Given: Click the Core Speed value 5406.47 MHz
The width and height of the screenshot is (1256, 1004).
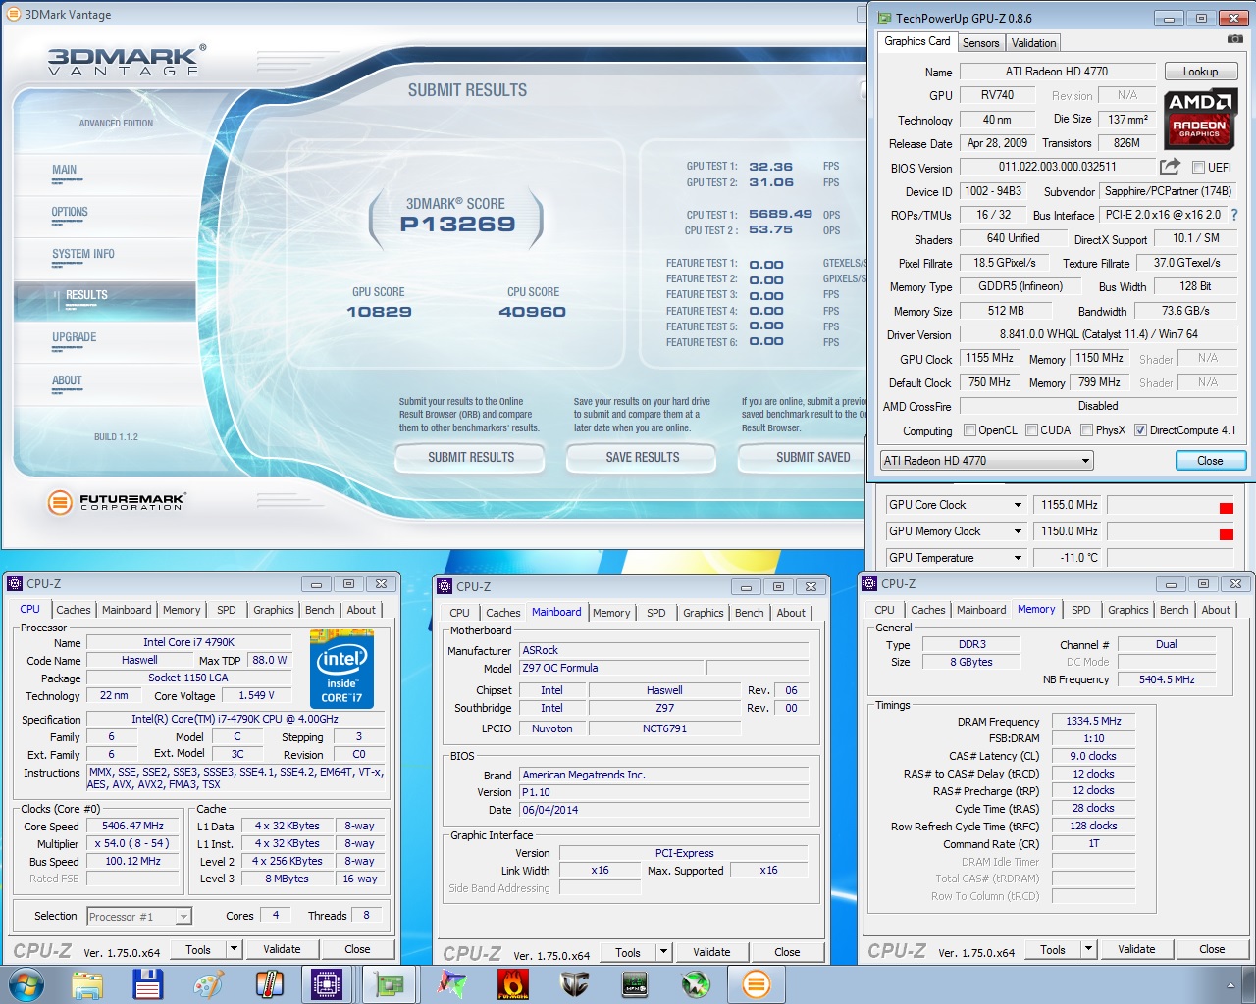Looking at the screenshot, I should tap(133, 826).
